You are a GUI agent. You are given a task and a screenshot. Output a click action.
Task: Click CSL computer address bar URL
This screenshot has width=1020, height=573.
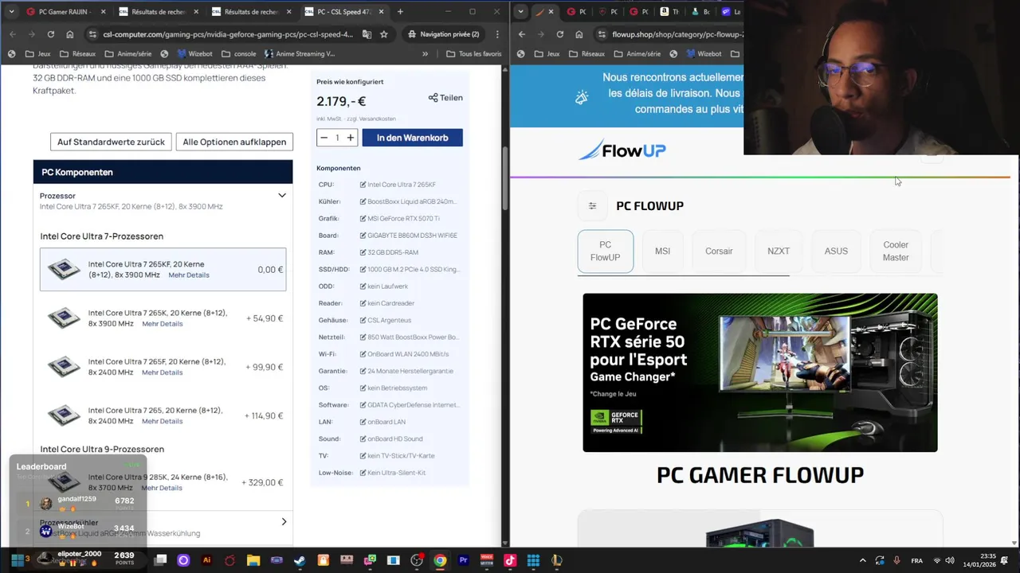(x=228, y=34)
